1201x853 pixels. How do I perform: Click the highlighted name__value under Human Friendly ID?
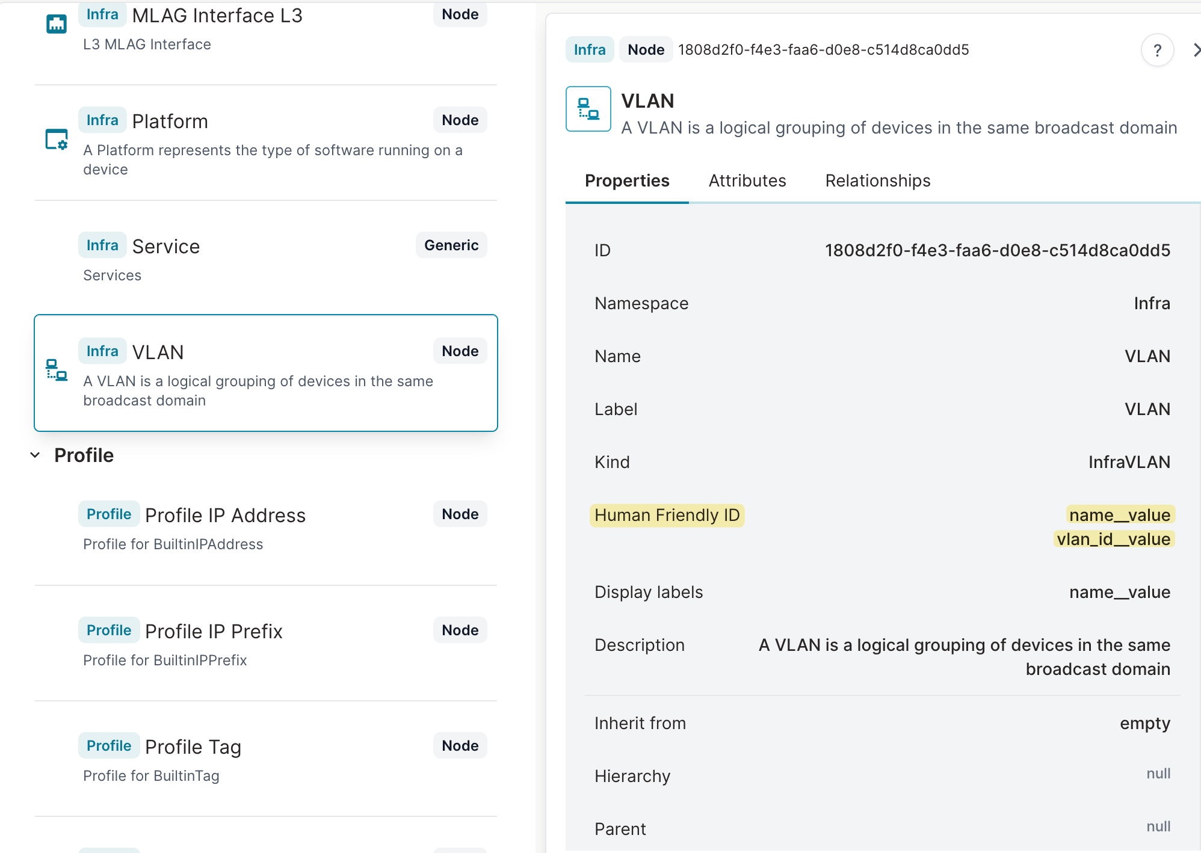coord(1120,515)
